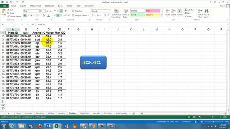This screenshot has height=129, width=230.
Task: Undo the last action in the toolbar
Action: point(11,2)
